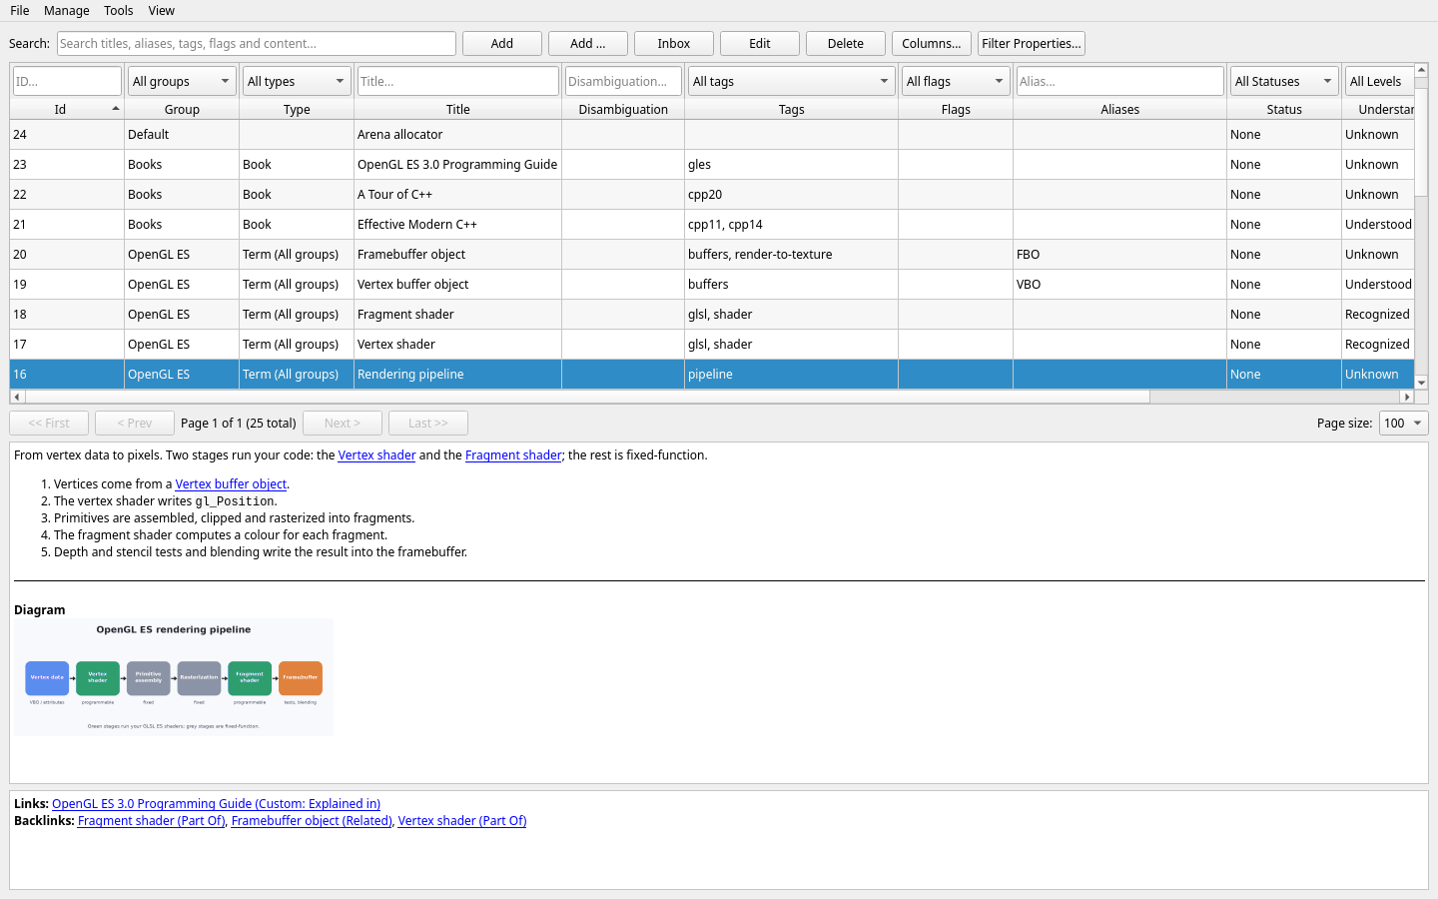This screenshot has height=899, width=1438.
Task: Select the Arena allocator row
Action: pyautogui.click(x=712, y=135)
